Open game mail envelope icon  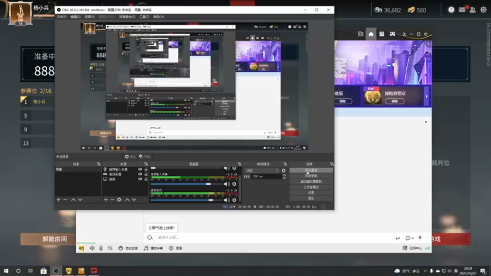tap(462, 10)
